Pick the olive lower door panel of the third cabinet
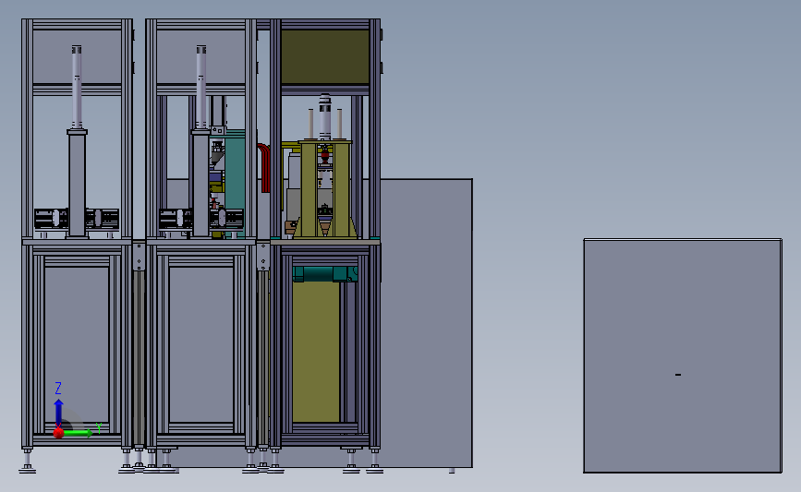801x492 pixels. click(x=316, y=353)
